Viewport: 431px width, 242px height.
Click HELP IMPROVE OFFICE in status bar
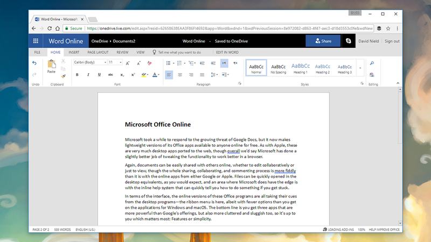pos(384,230)
